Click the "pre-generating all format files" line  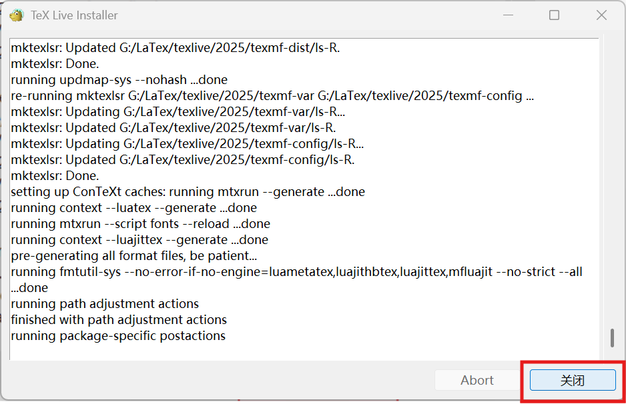133,255
